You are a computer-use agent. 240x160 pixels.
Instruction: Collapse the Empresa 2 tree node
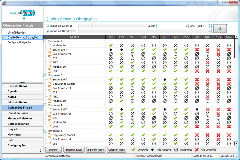coord(45,41)
